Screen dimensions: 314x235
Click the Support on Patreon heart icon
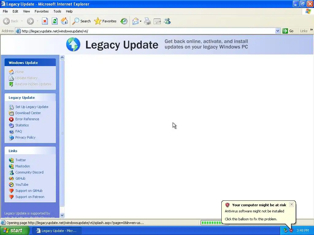coord(11,197)
